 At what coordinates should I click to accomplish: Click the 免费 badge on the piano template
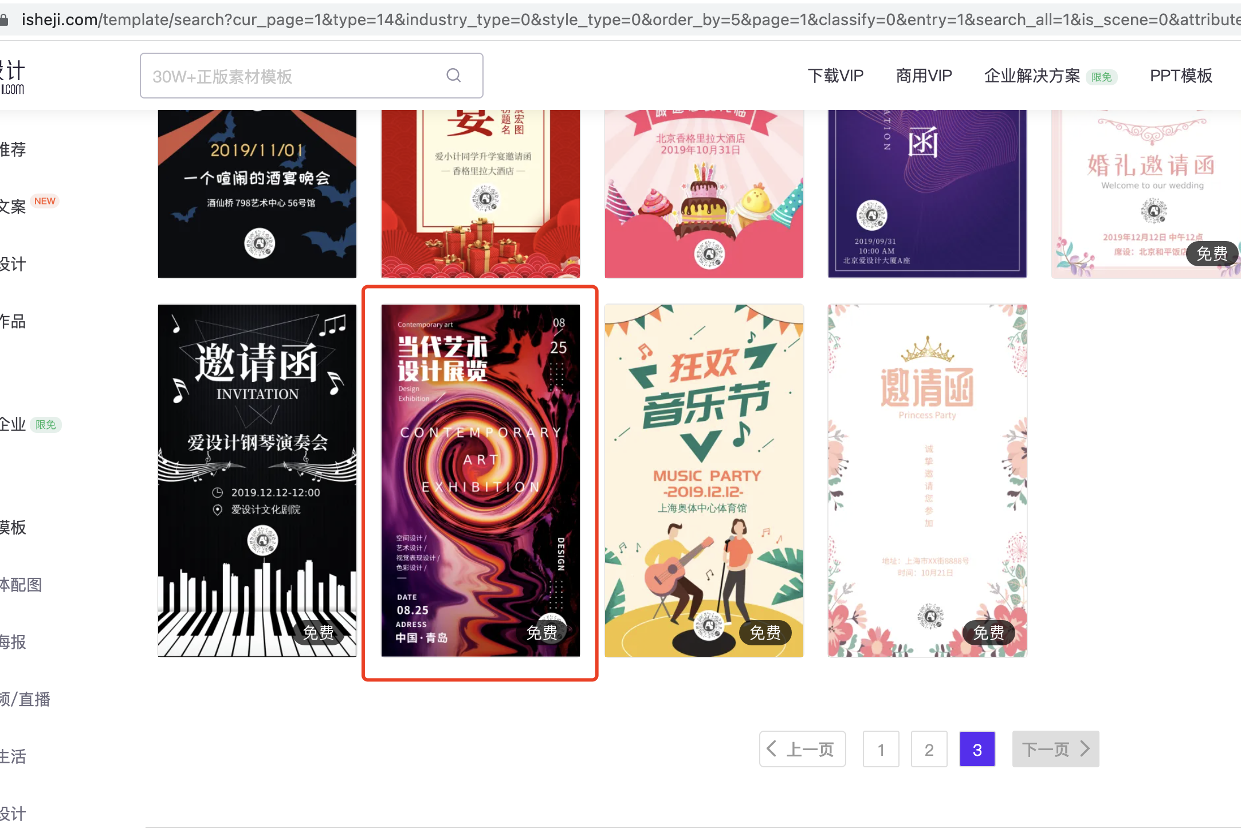319,633
